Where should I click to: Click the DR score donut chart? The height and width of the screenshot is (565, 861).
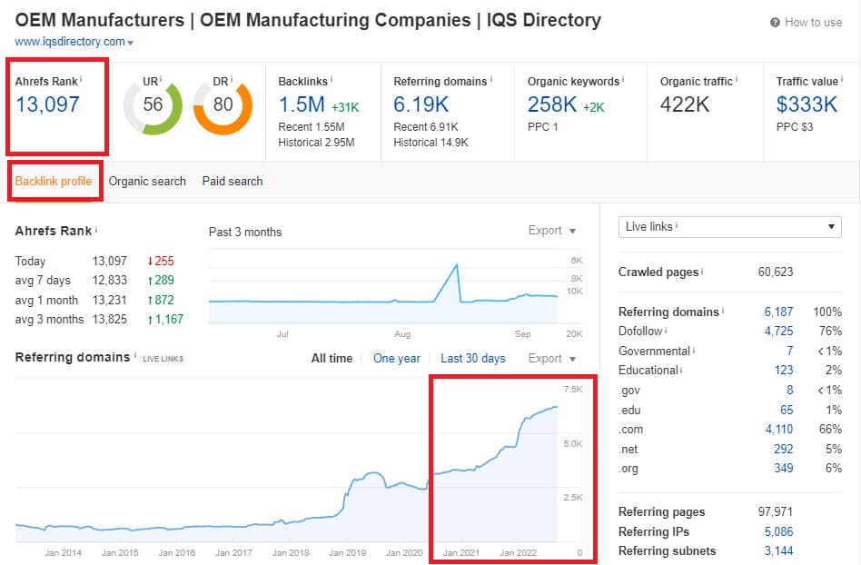coord(223,104)
